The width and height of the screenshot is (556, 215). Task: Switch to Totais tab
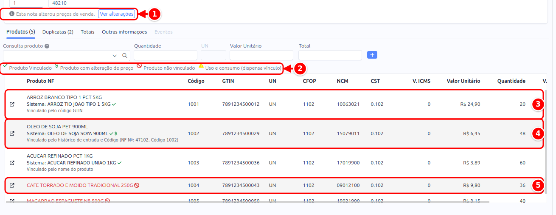pyautogui.click(x=87, y=32)
